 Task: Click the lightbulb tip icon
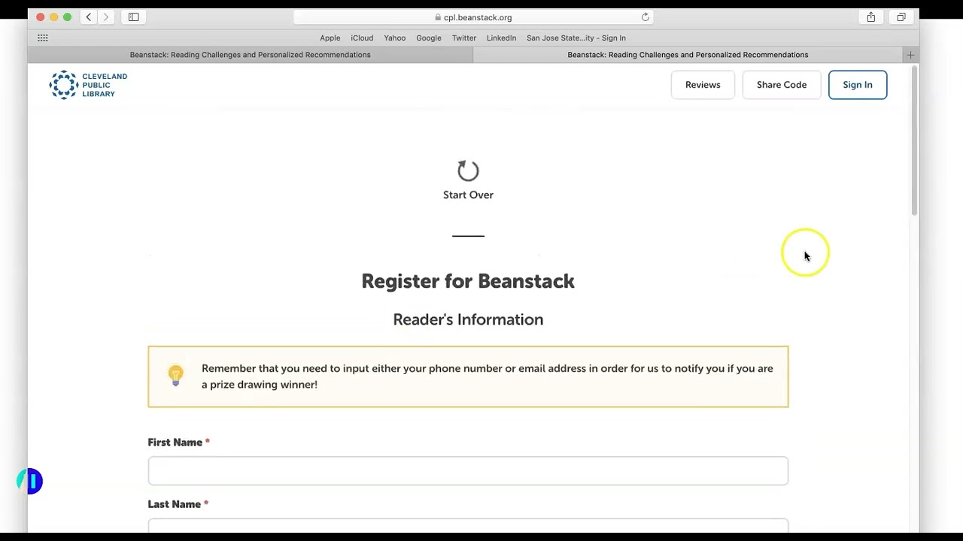(175, 375)
